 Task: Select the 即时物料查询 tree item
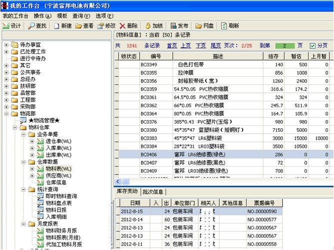(x=61, y=197)
